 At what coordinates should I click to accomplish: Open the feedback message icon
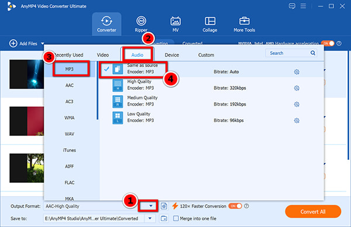(292, 6)
